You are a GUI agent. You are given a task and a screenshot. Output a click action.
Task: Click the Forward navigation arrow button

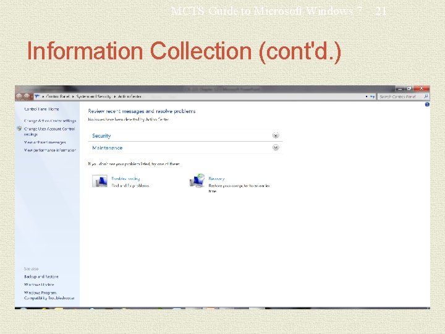[x=26, y=96]
